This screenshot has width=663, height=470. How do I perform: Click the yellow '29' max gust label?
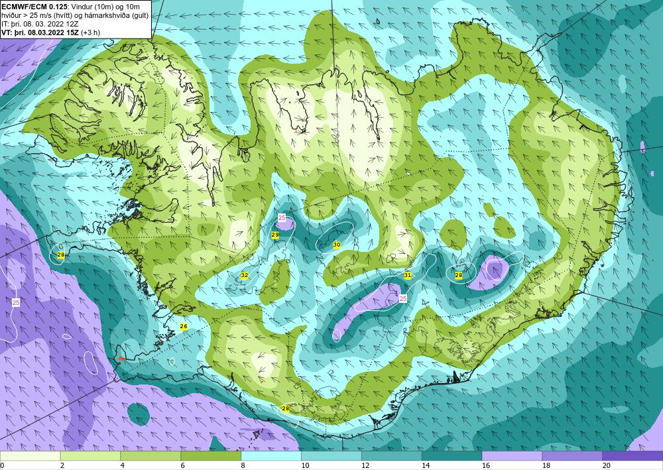click(x=275, y=235)
